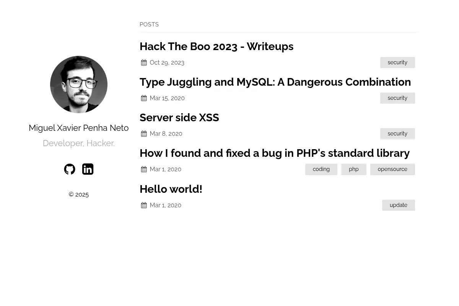The width and height of the screenshot is (459, 306).
Task: Filter by the coding tag
Action: 321,169
